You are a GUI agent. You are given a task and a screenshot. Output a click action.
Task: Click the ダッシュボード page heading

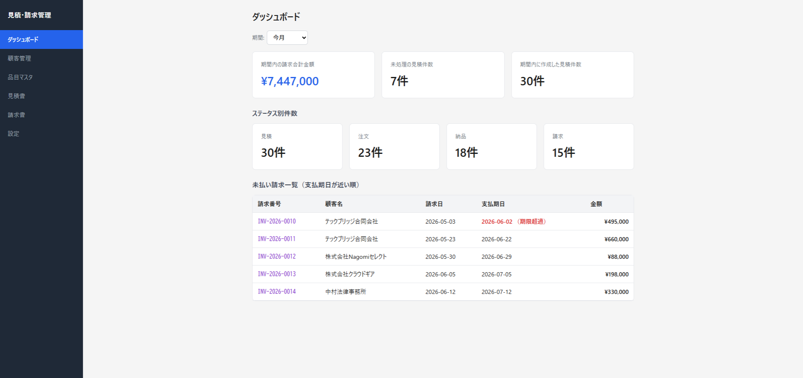pyautogui.click(x=276, y=17)
